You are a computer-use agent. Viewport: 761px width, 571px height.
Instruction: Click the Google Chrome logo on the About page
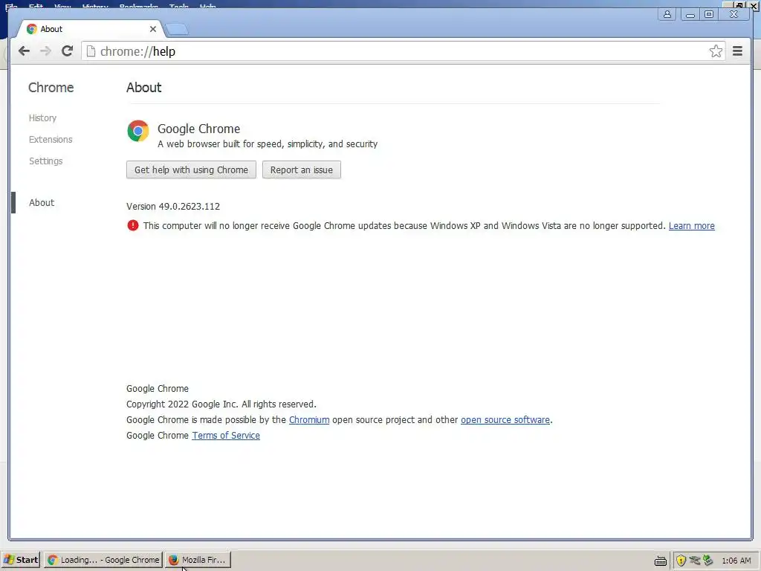point(137,131)
